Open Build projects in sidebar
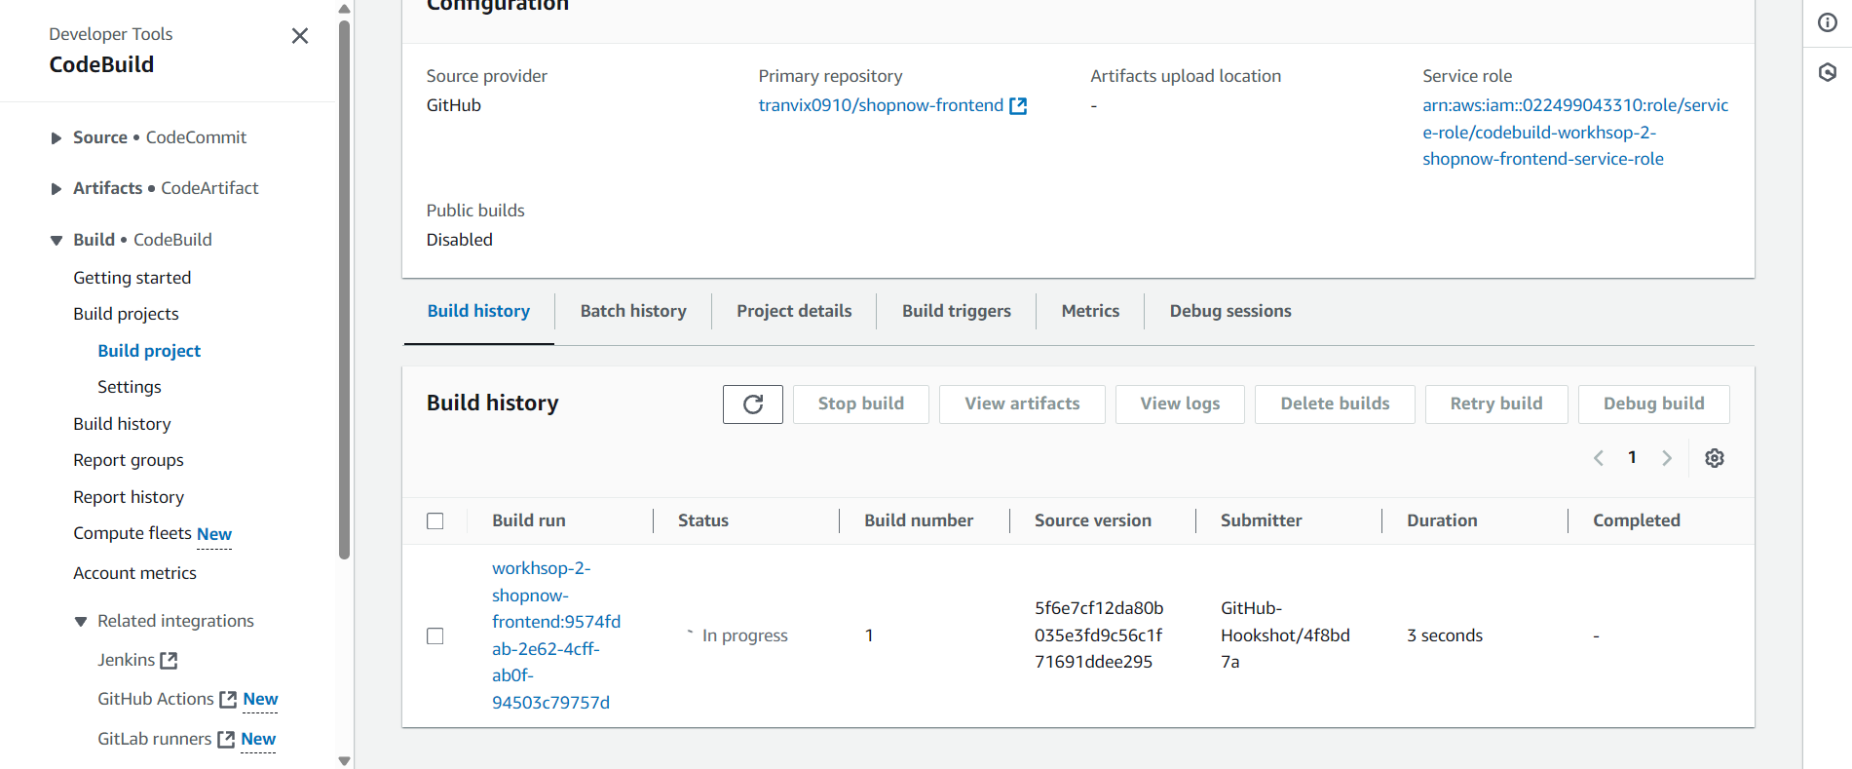1852x769 pixels. pos(126,314)
